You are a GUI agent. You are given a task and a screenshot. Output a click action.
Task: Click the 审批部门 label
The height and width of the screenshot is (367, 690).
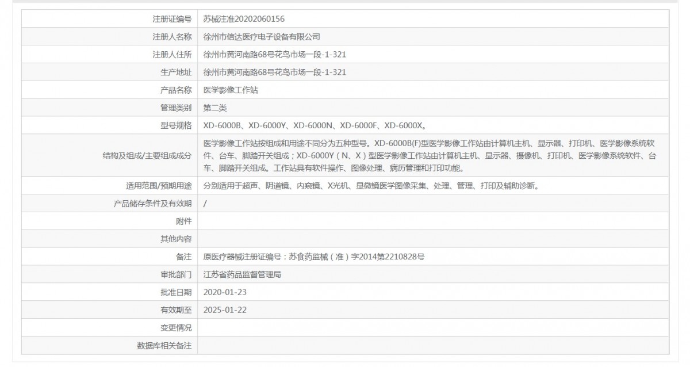(x=176, y=275)
